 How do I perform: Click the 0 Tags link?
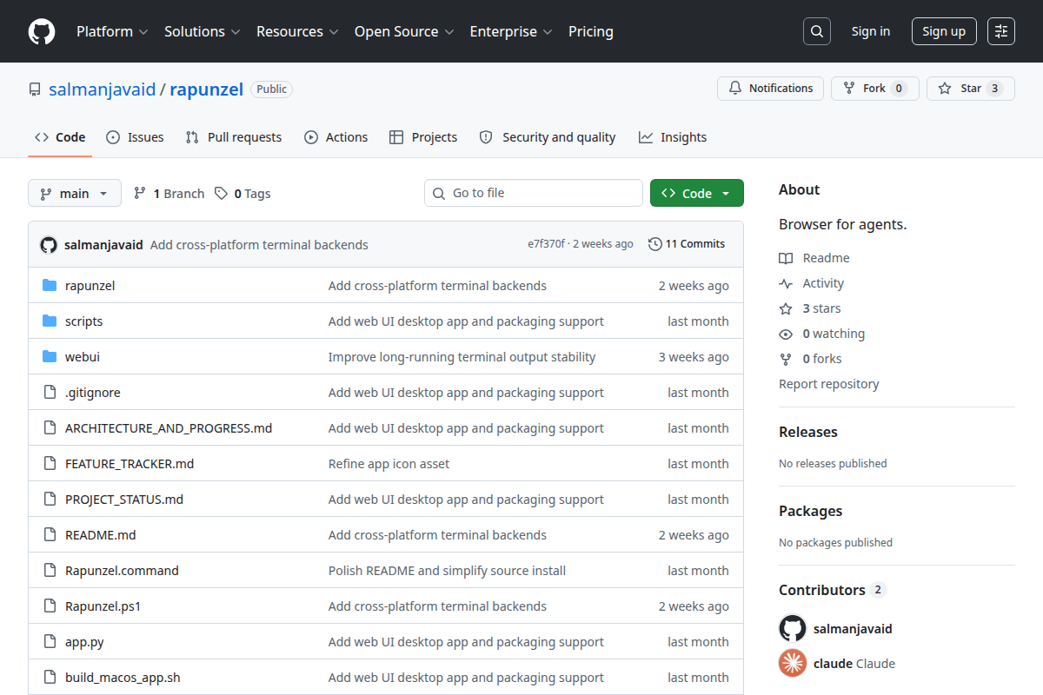pyautogui.click(x=242, y=194)
